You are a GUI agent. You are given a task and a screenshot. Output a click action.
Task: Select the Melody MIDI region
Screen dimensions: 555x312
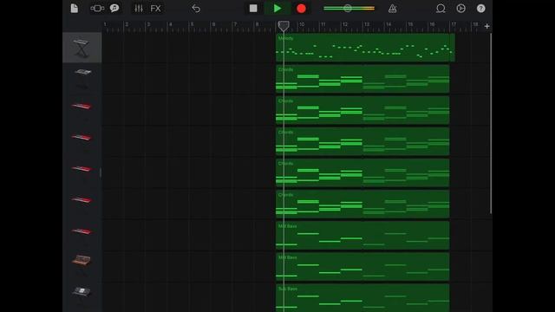pyautogui.click(x=365, y=48)
